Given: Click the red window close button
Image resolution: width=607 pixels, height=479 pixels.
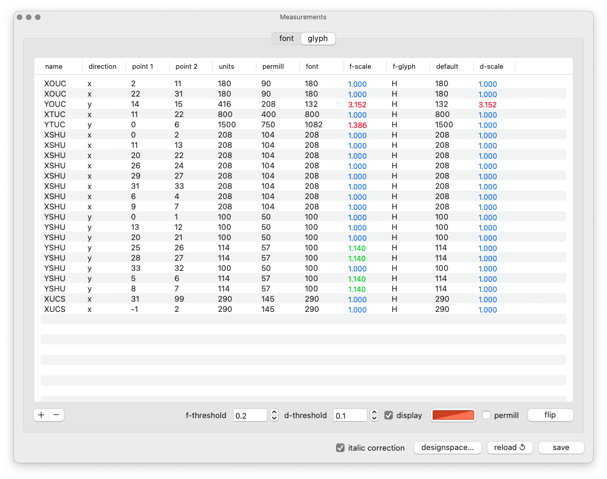Looking at the screenshot, I should (20, 17).
